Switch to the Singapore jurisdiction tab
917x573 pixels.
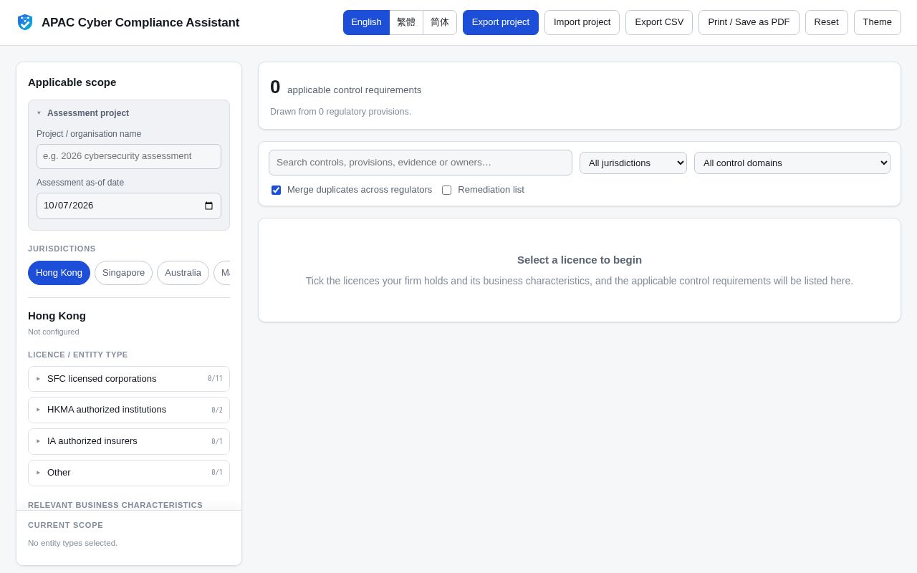tap(123, 273)
